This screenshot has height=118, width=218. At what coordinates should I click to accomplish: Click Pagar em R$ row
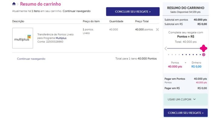(186, 88)
